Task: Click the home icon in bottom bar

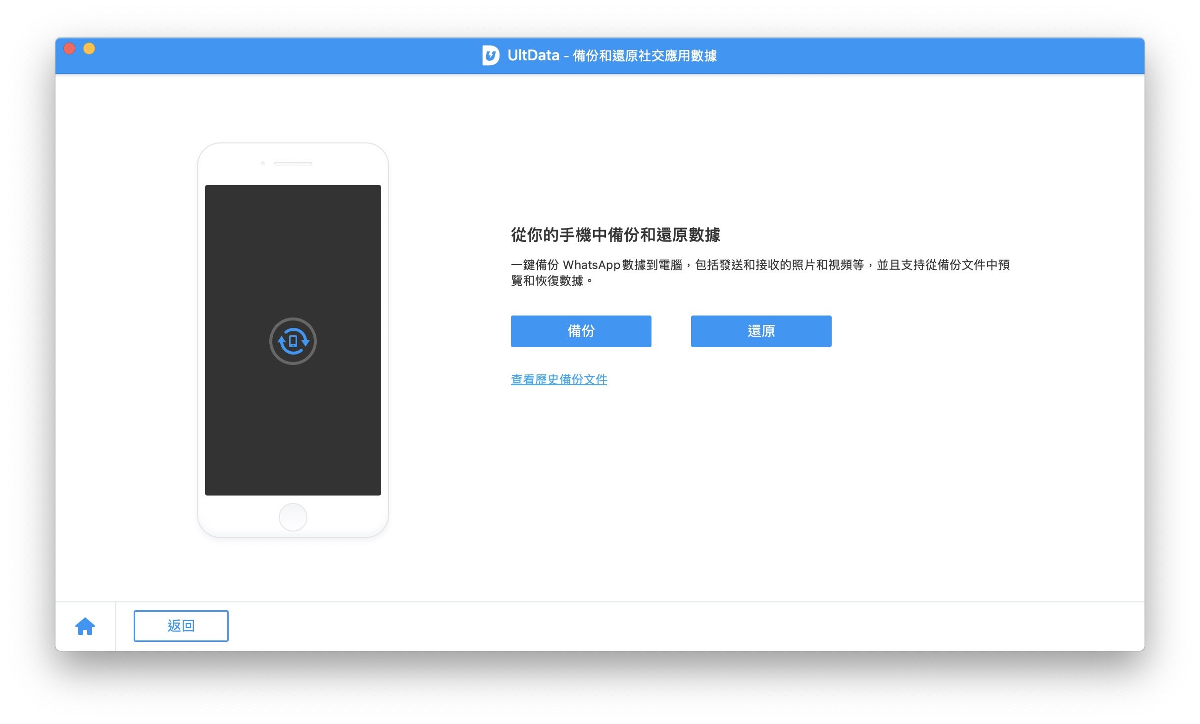Action: click(x=85, y=626)
